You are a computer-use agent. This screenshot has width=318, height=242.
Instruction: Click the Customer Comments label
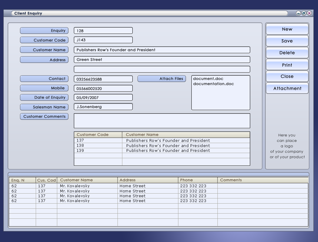click(x=44, y=116)
